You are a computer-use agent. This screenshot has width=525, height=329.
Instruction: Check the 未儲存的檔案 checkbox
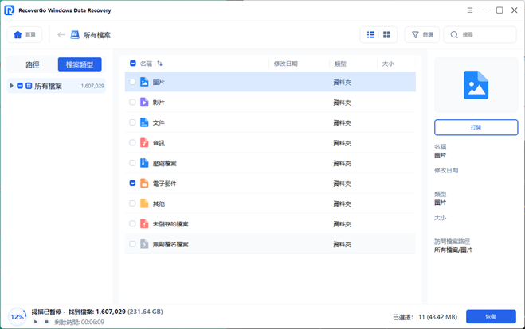132,224
